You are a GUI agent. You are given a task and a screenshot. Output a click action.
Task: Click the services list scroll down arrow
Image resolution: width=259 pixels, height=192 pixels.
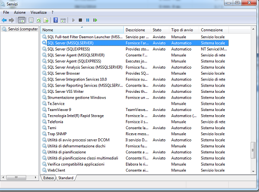click(253, 172)
